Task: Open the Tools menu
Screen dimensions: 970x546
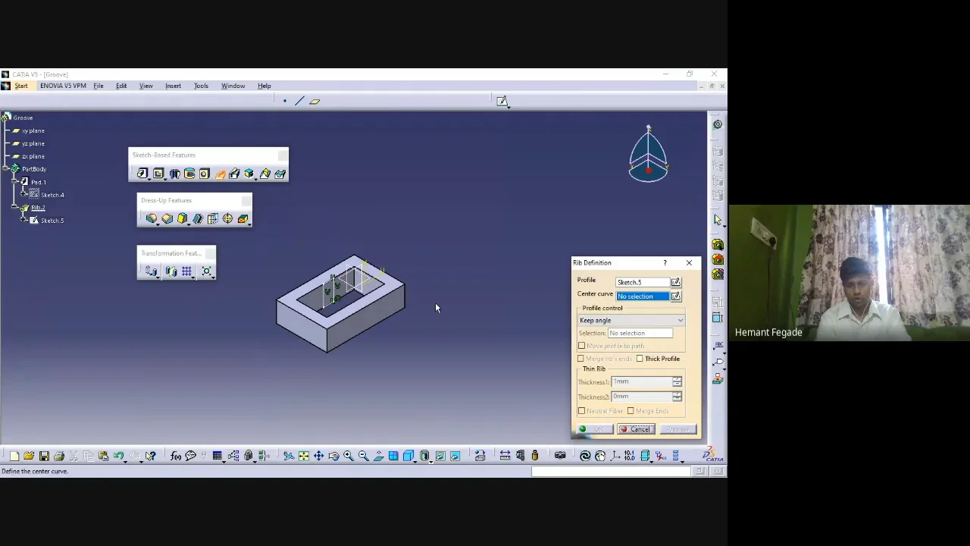Action: (x=201, y=86)
